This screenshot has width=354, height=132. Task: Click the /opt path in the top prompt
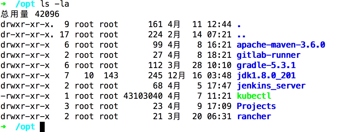coord(25,4)
